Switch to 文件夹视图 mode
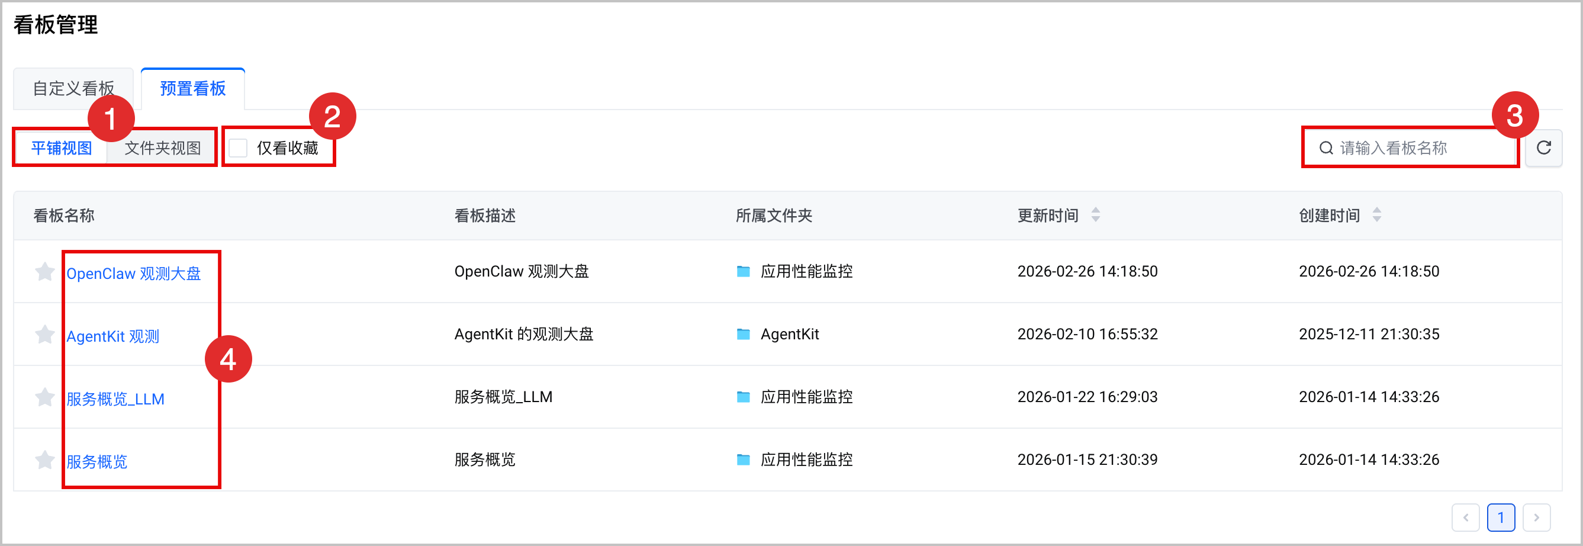 click(162, 147)
